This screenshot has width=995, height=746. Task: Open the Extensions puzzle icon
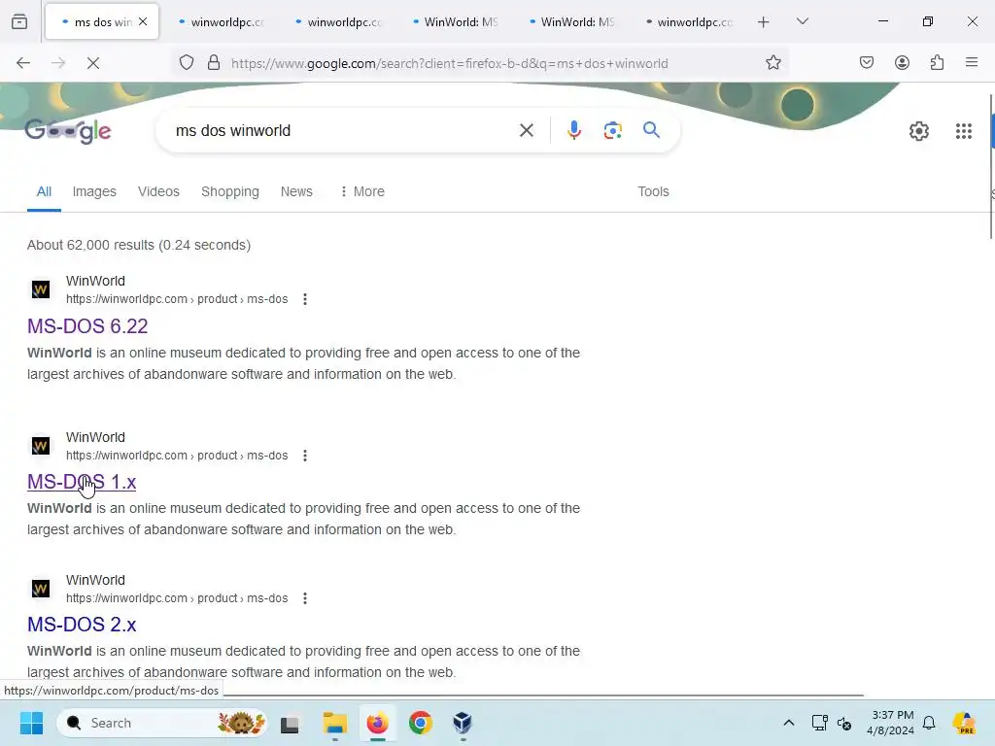(937, 63)
